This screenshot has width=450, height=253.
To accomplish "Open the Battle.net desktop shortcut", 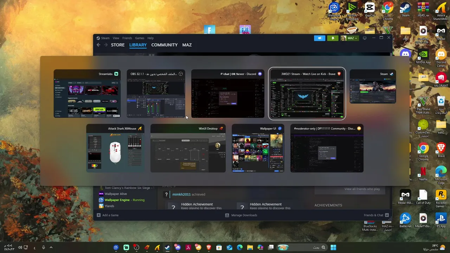I will click(x=405, y=221).
